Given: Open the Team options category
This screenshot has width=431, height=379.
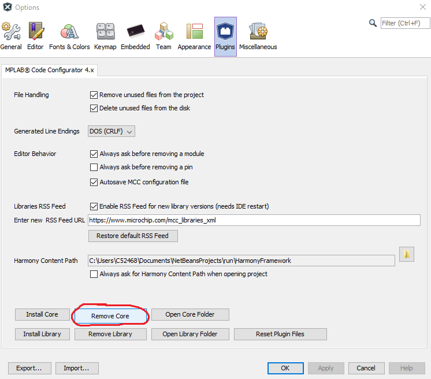Looking at the screenshot, I should (x=164, y=36).
